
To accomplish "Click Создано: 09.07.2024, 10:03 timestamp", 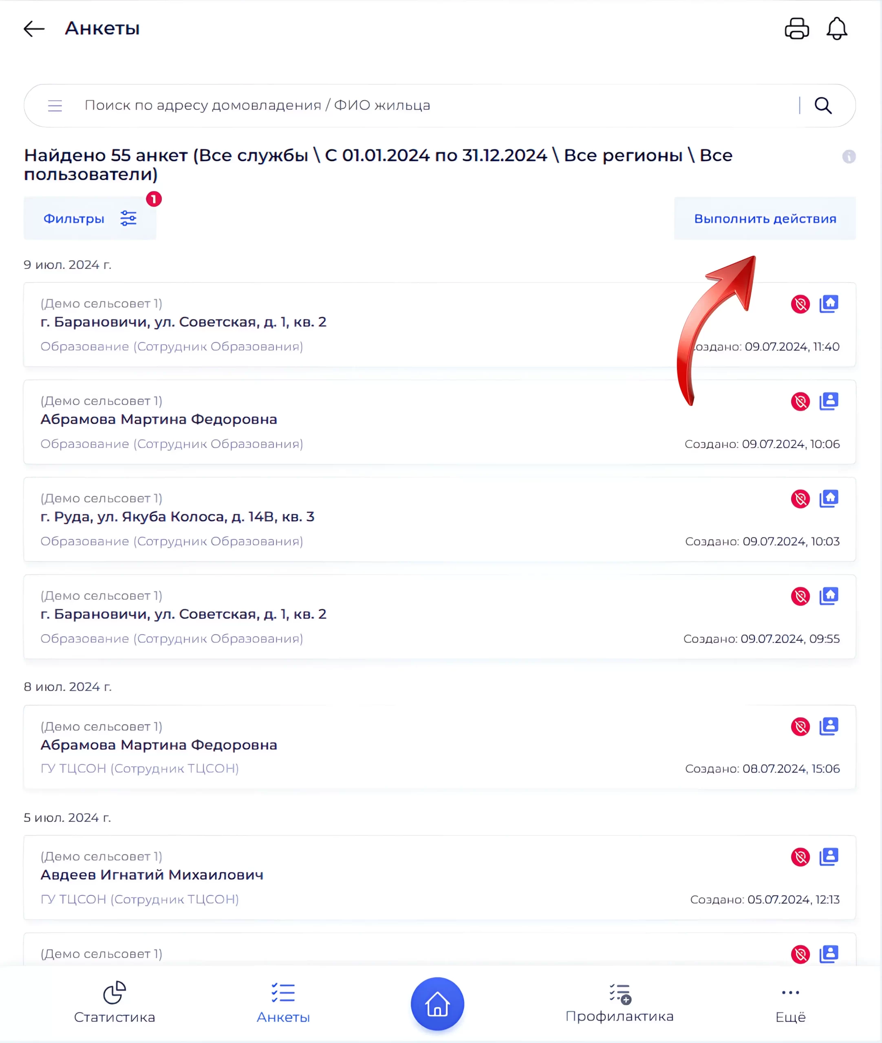I will pyautogui.click(x=762, y=542).
